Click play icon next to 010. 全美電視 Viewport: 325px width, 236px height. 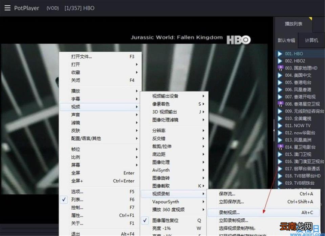280,119
